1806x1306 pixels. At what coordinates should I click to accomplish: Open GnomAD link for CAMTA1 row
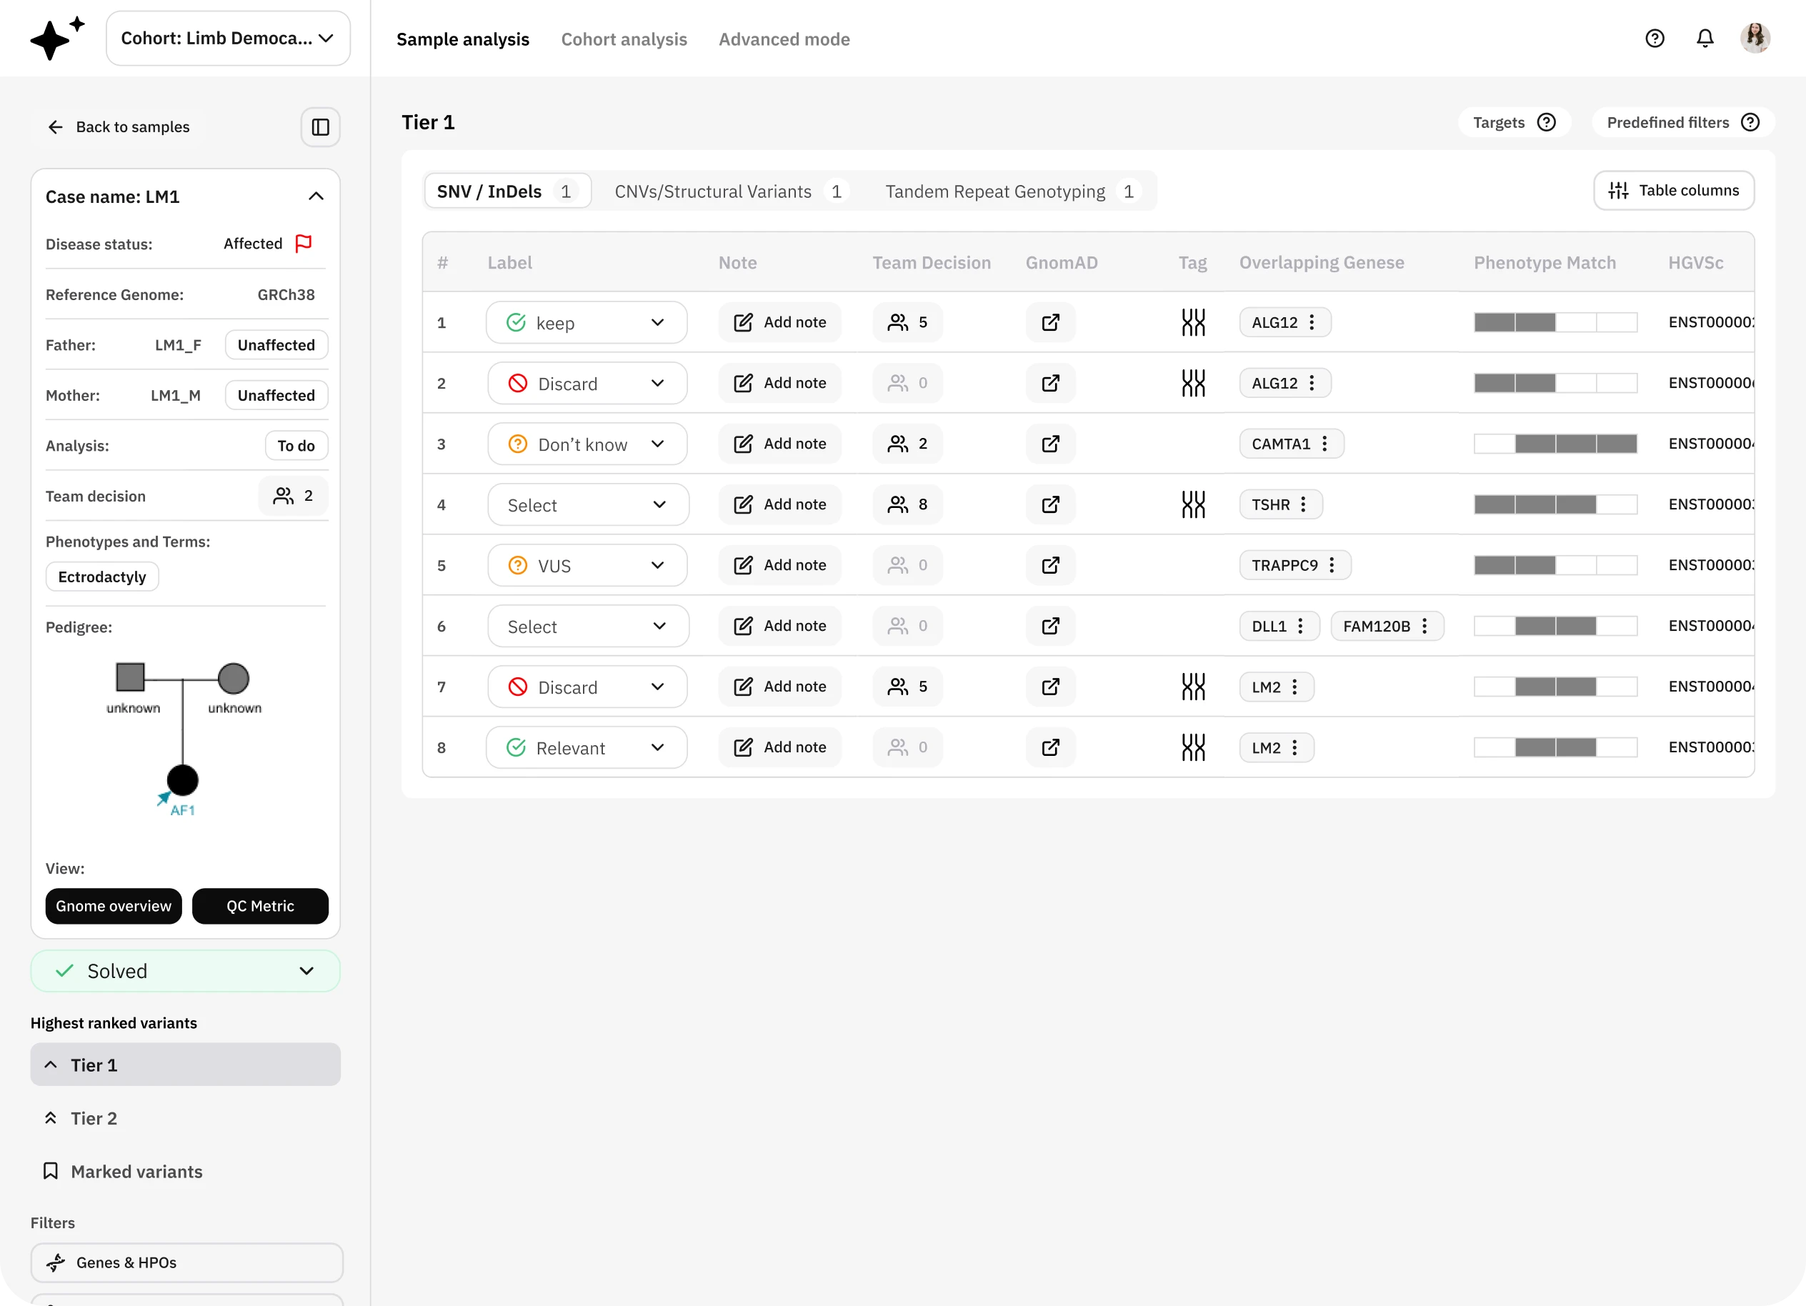click(x=1050, y=444)
